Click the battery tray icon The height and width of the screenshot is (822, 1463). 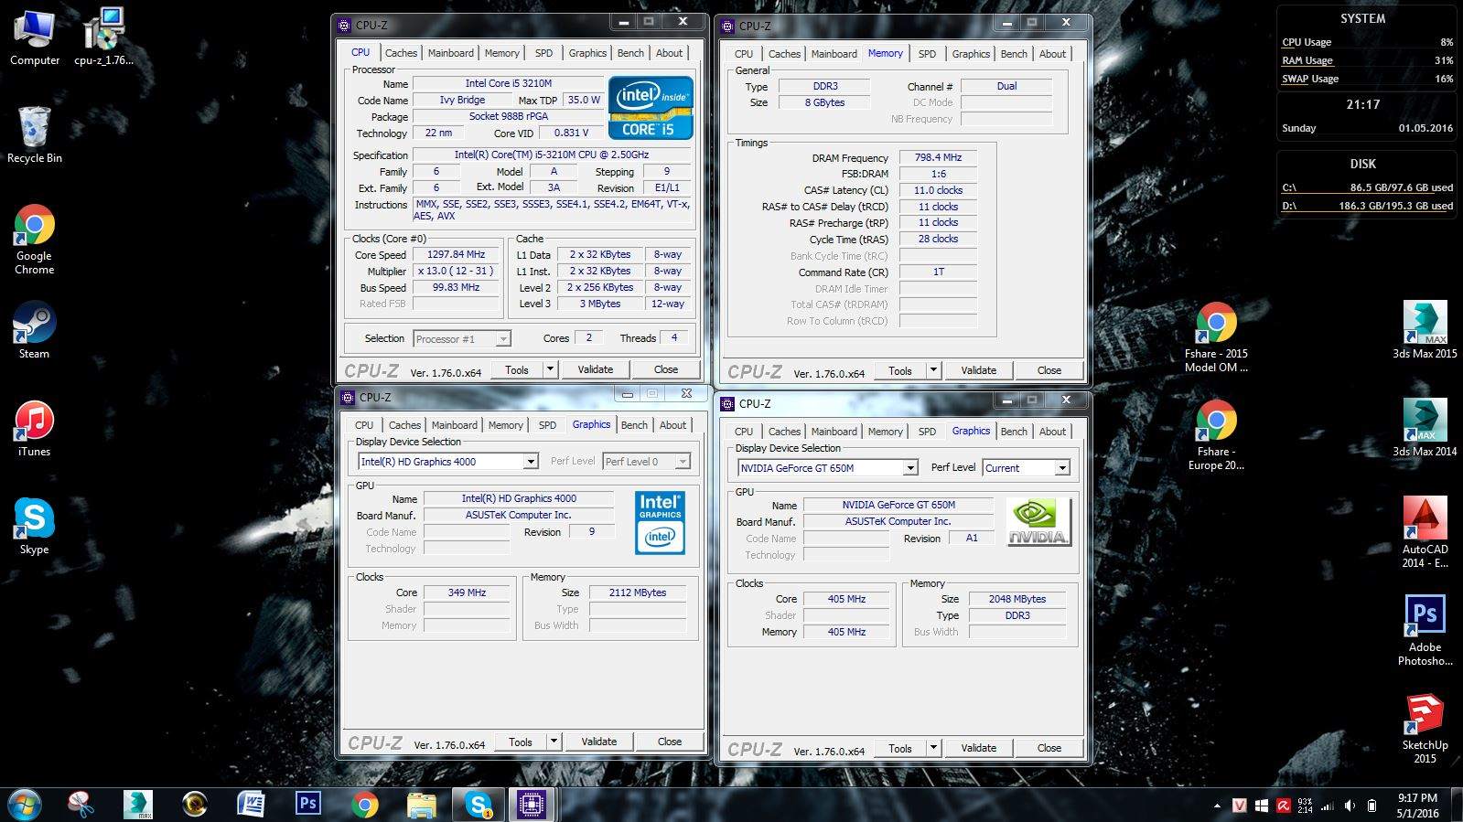click(1372, 806)
